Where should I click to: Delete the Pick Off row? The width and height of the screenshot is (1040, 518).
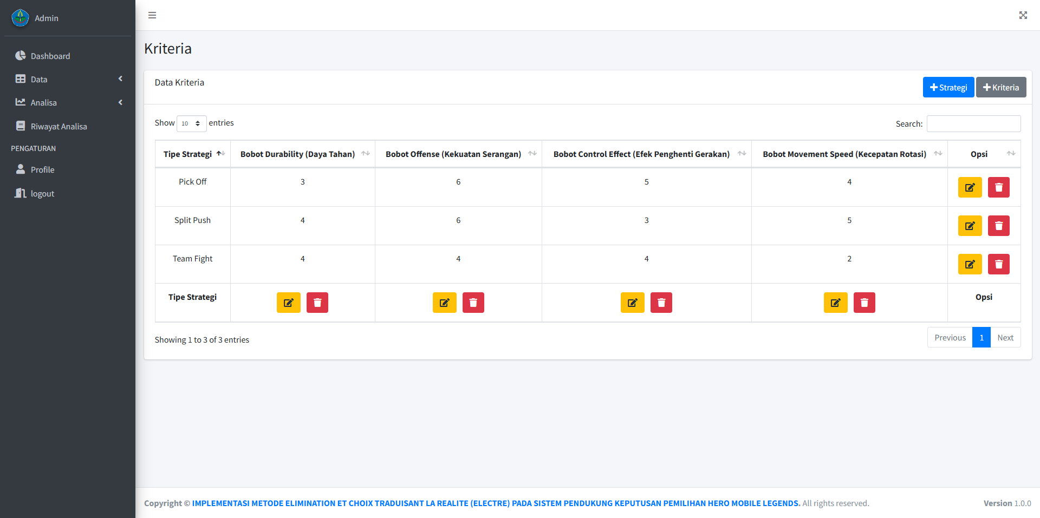(998, 187)
